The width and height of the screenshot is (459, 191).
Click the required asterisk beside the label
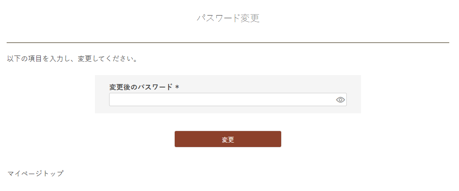(x=177, y=87)
